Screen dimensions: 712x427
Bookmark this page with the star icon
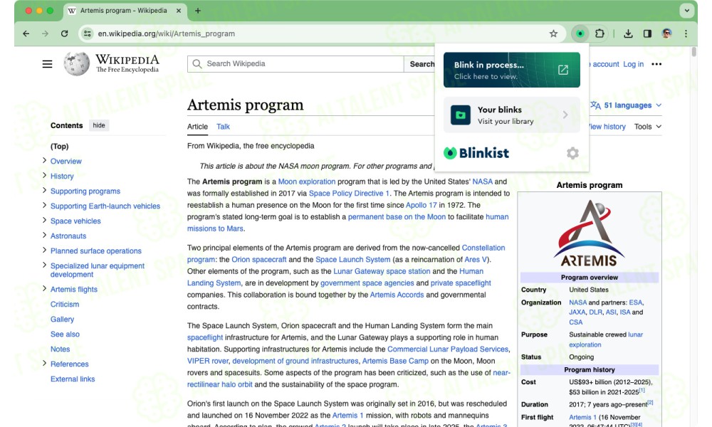(553, 33)
